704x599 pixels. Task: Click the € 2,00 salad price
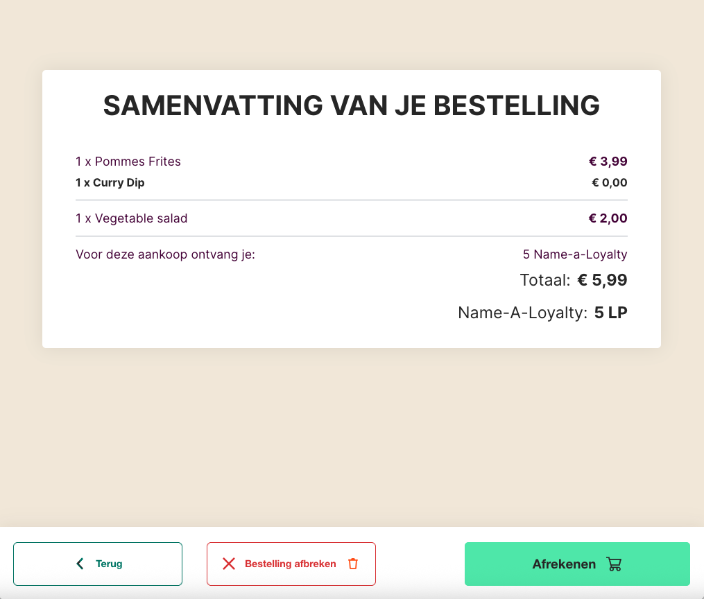608,218
